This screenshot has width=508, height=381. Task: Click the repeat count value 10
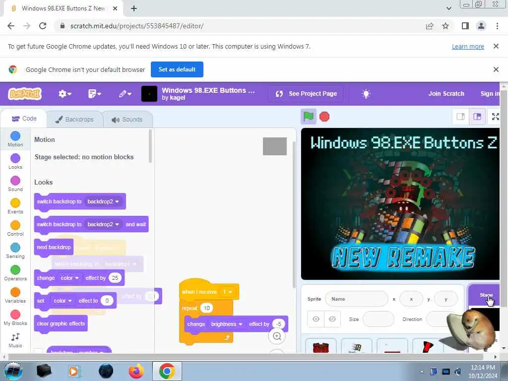click(x=207, y=308)
